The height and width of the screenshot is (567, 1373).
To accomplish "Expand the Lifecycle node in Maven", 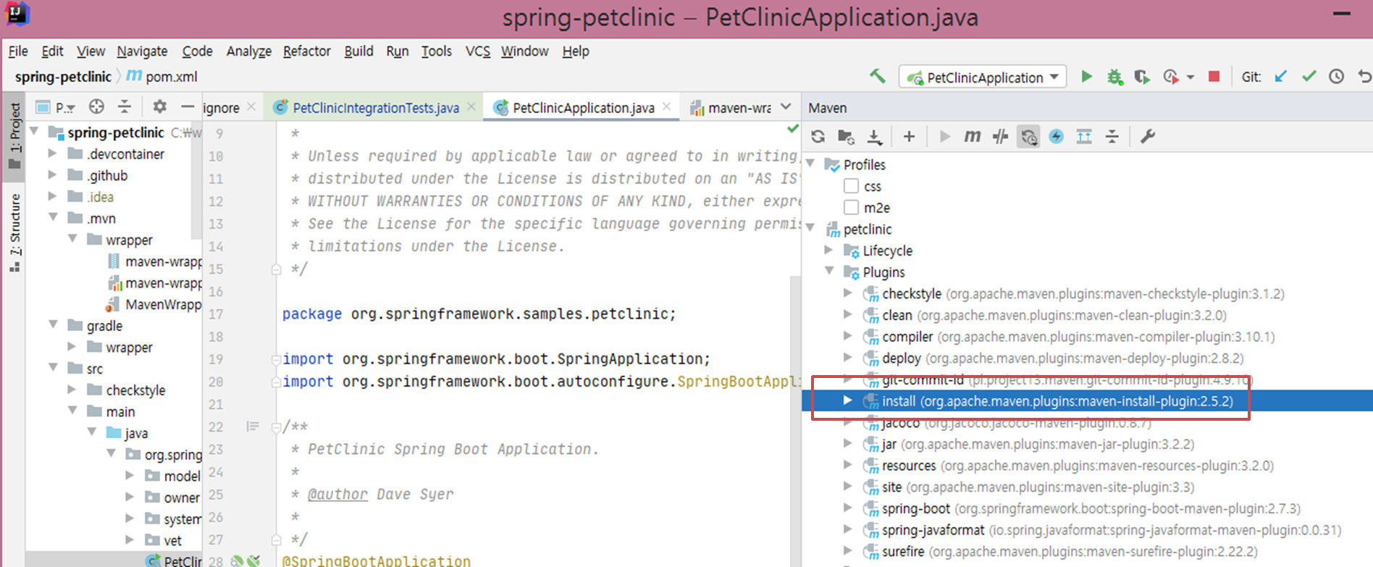I will (830, 250).
